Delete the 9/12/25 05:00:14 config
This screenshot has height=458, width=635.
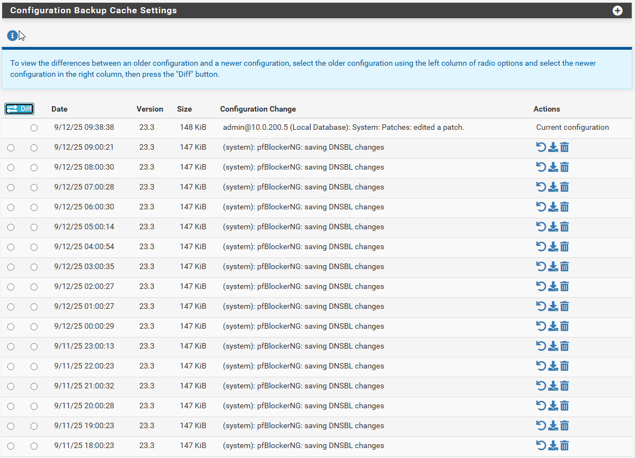click(x=565, y=227)
